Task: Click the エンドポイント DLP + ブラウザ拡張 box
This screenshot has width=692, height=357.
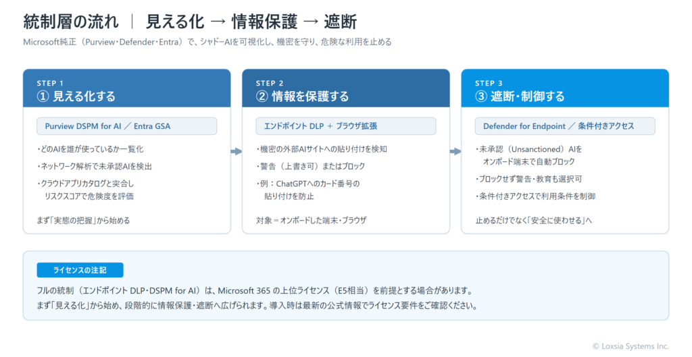Action: [346, 126]
